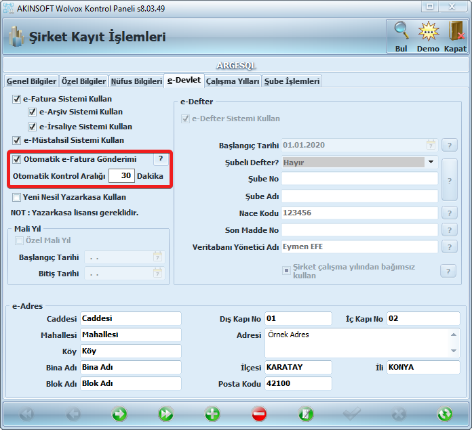Screen dimensions: 472x430
Task: Click the Blok Adı field
Action: click(x=131, y=383)
